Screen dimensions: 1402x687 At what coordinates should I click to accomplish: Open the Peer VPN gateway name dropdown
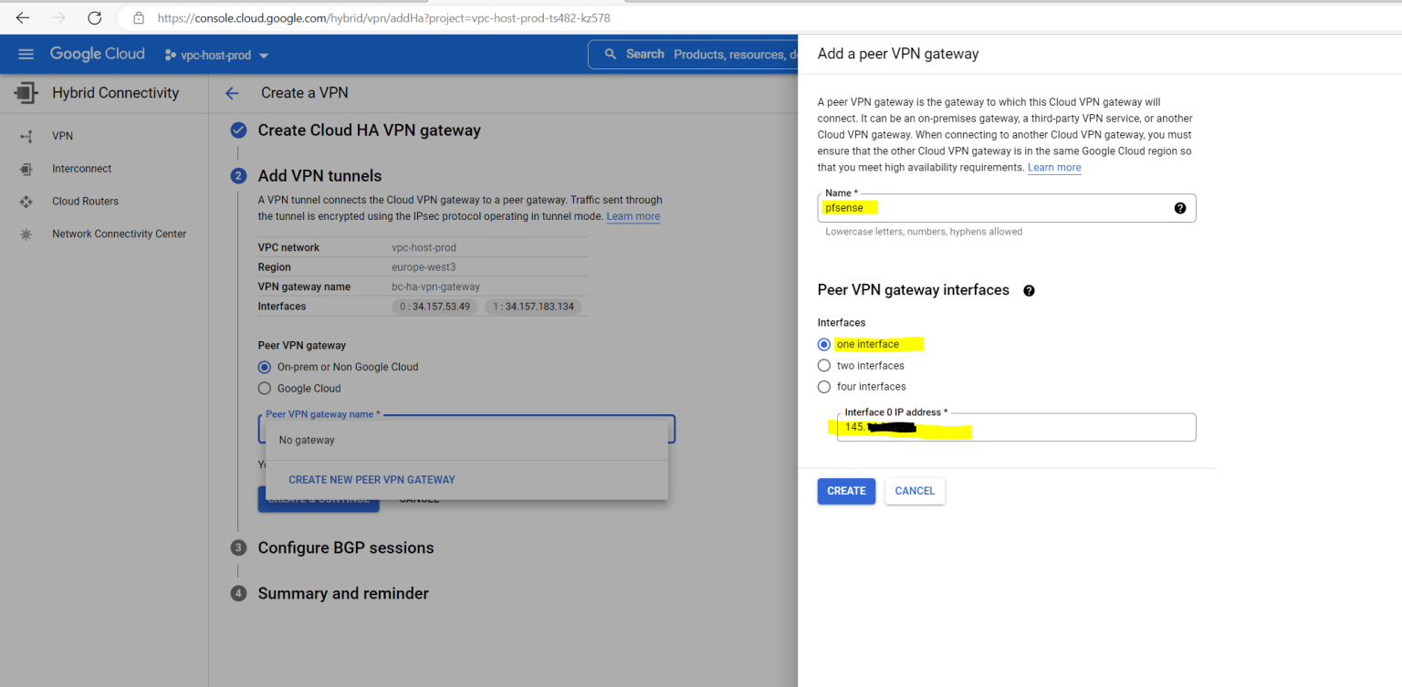[466, 428]
